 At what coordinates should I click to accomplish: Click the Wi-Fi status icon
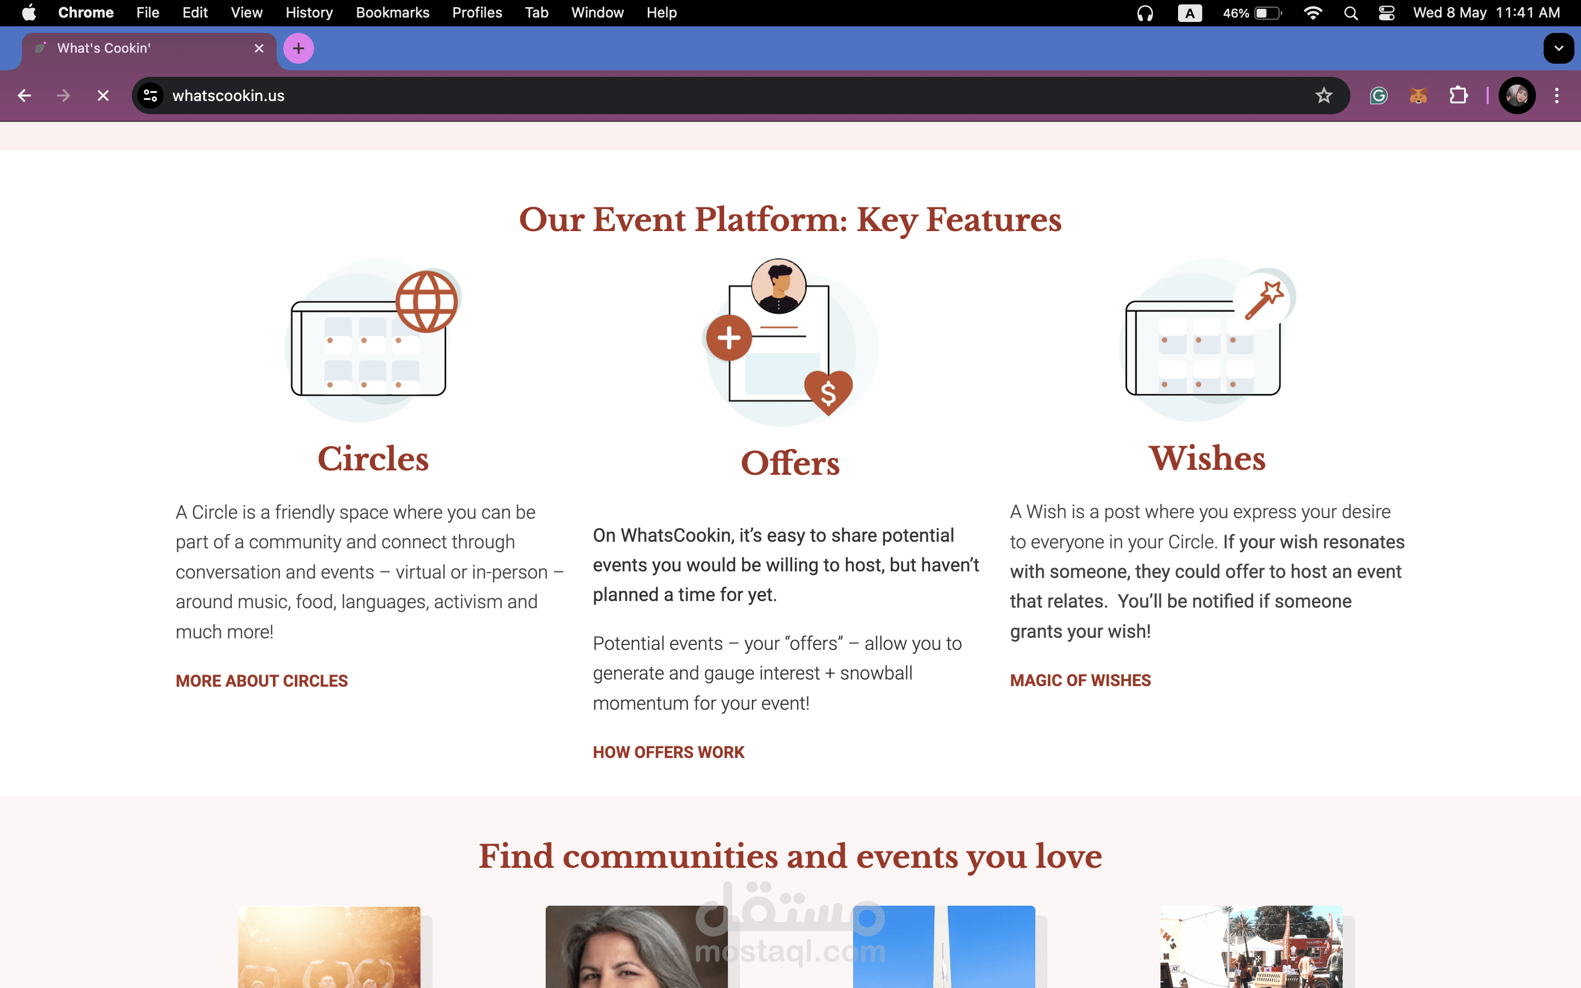pos(1313,13)
